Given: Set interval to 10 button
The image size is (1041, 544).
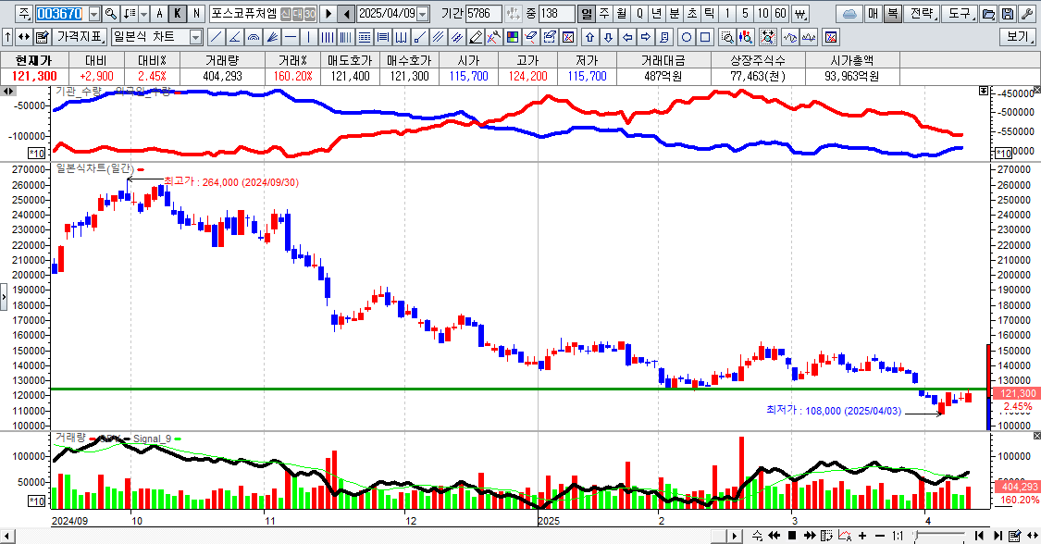Looking at the screenshot, I should tap(762, 13).
